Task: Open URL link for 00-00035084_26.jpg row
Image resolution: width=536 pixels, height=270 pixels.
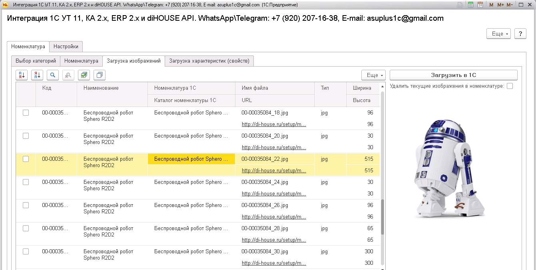Action: 274,217
